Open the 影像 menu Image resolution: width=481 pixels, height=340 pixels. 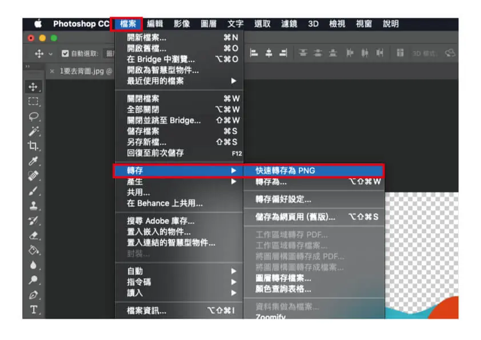(x=182, y=23)
